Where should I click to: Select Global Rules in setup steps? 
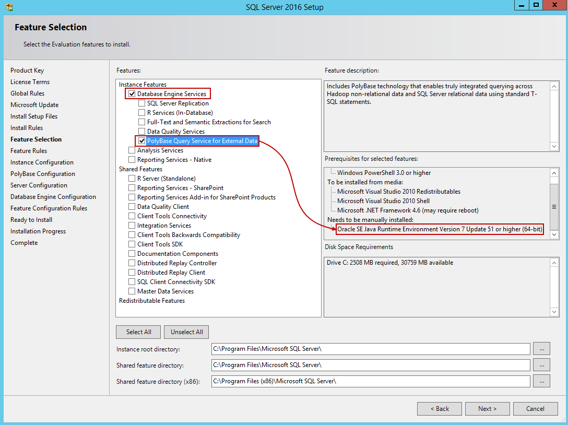28,93
